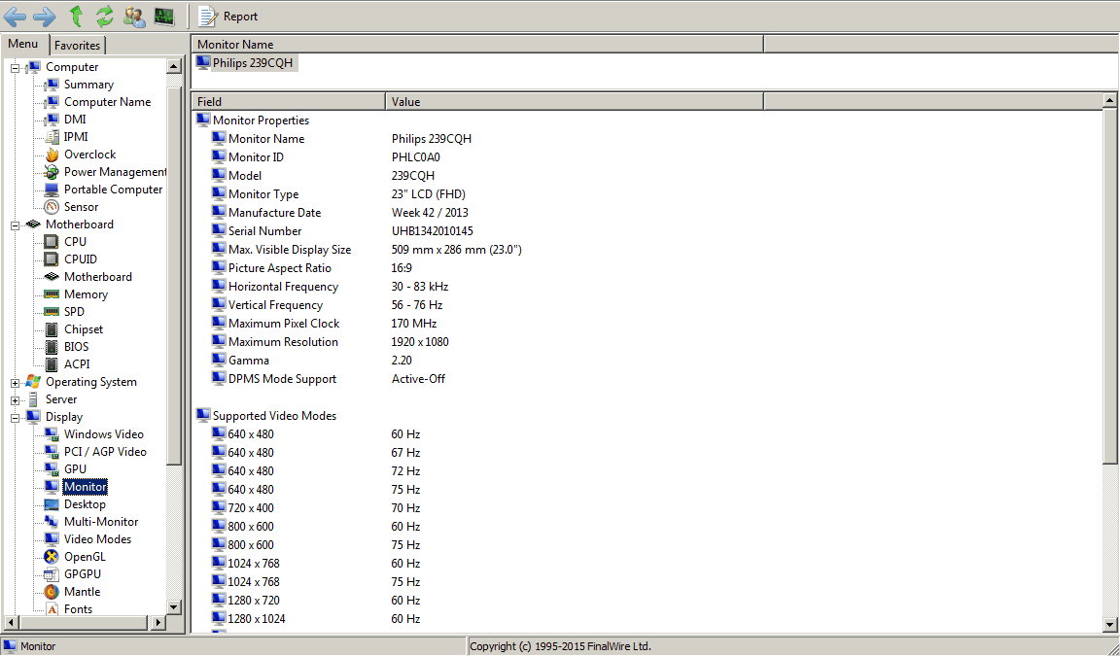The height and width of the screenshot is (656, 1120).
Task: Expand the Operating System node
Action: tap(16, 382)
